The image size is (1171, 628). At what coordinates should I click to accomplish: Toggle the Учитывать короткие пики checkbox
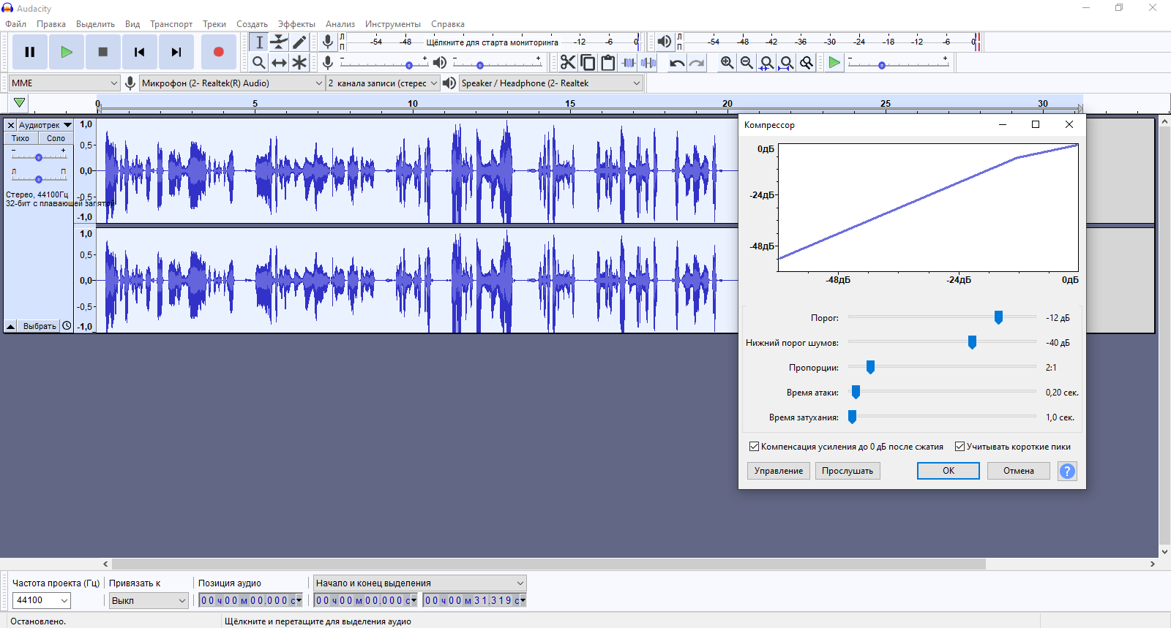tap(959, 447)
